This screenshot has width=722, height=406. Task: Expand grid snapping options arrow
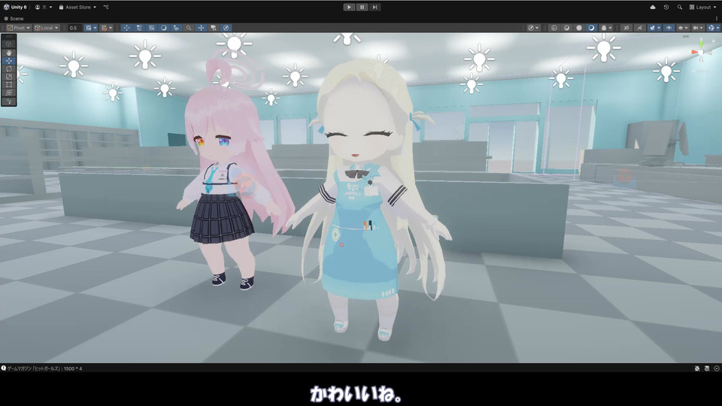[95, 28]
